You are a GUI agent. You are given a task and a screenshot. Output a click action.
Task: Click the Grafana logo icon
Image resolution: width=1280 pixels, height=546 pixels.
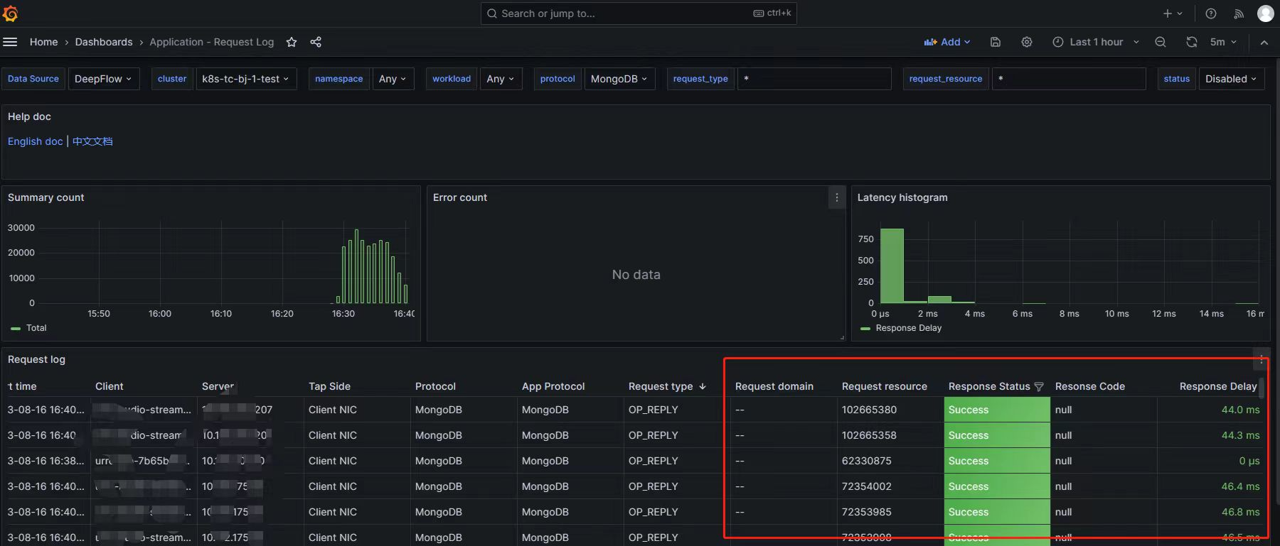pos(11,13)
